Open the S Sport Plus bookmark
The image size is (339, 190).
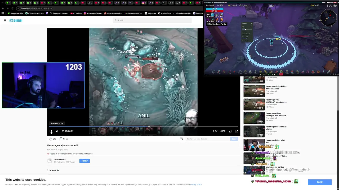click(182, 13)
